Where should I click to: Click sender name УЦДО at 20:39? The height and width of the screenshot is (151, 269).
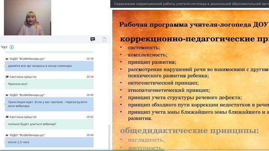pos(27,59)
